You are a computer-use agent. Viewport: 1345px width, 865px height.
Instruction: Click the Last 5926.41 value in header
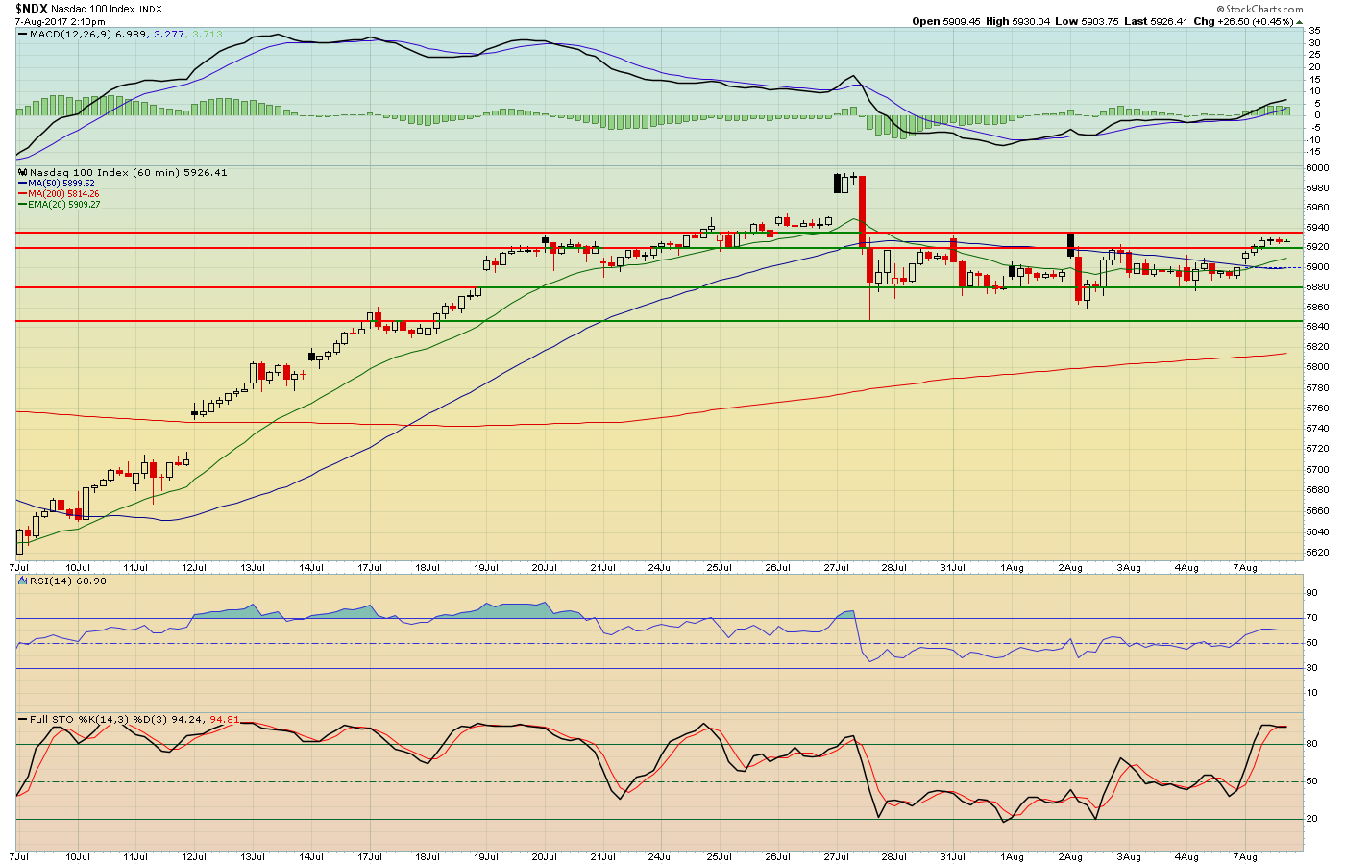click(1156, 21)
